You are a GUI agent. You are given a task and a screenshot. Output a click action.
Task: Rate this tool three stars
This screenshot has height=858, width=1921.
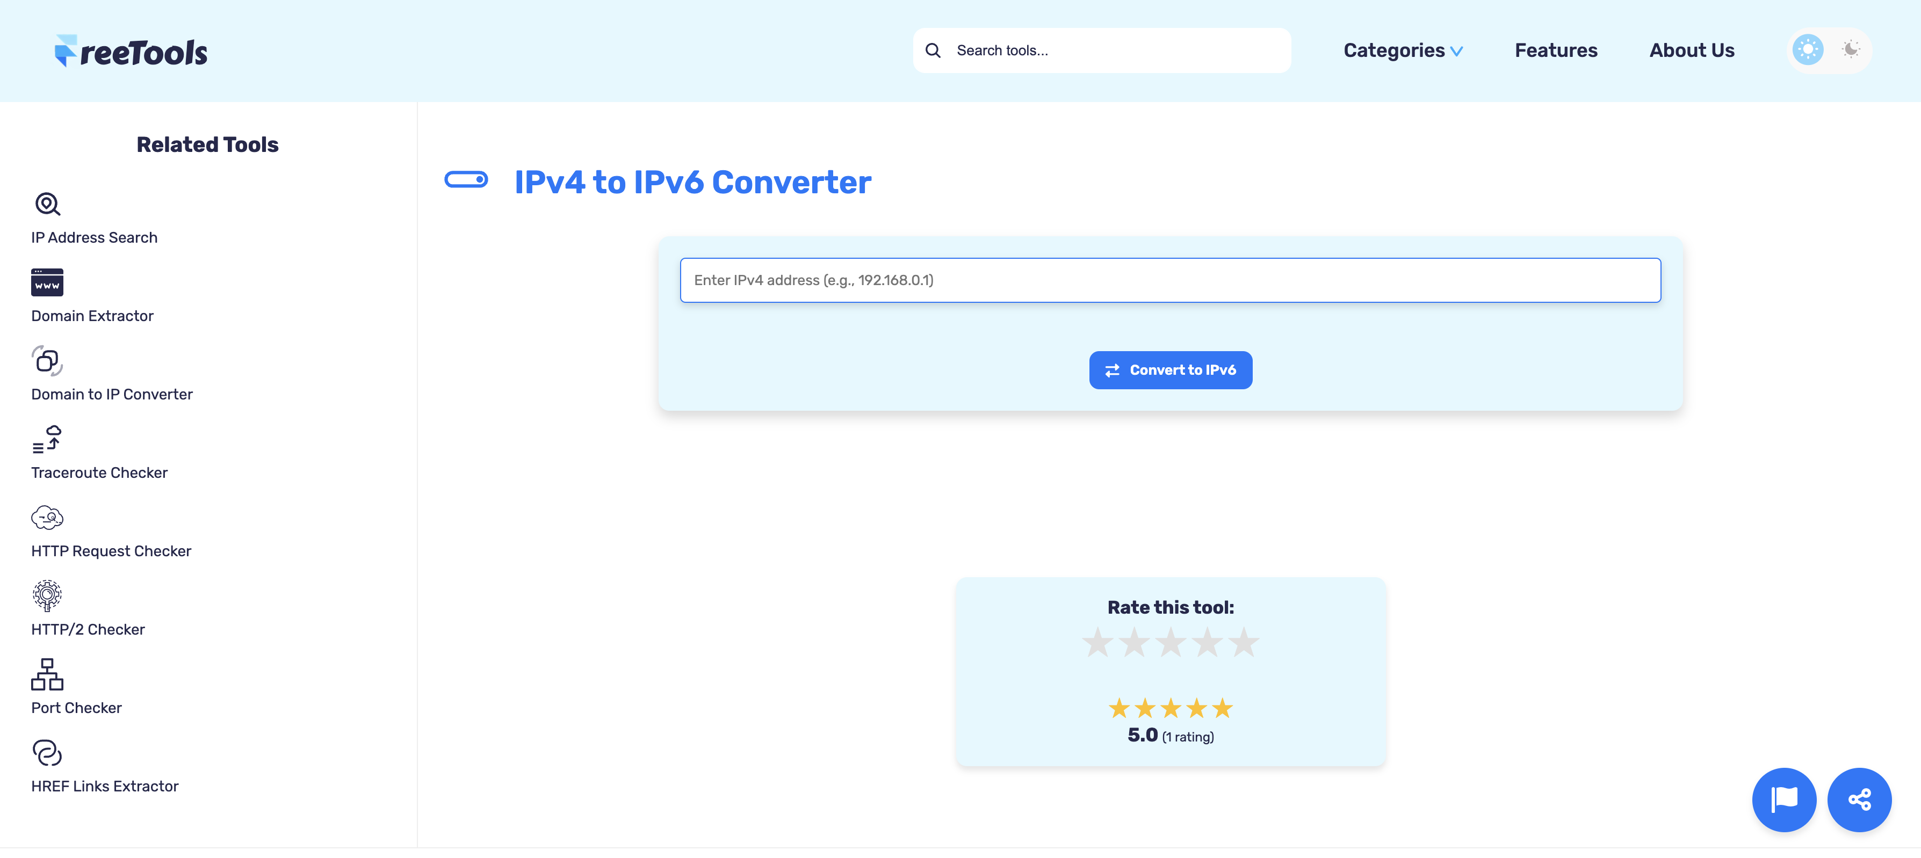(1170, 642)
